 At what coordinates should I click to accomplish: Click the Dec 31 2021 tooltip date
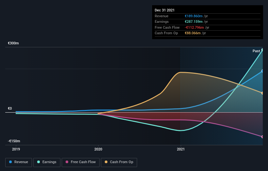[165, 10]
